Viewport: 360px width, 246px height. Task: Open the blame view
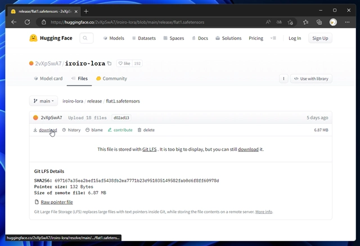(94, 130)
